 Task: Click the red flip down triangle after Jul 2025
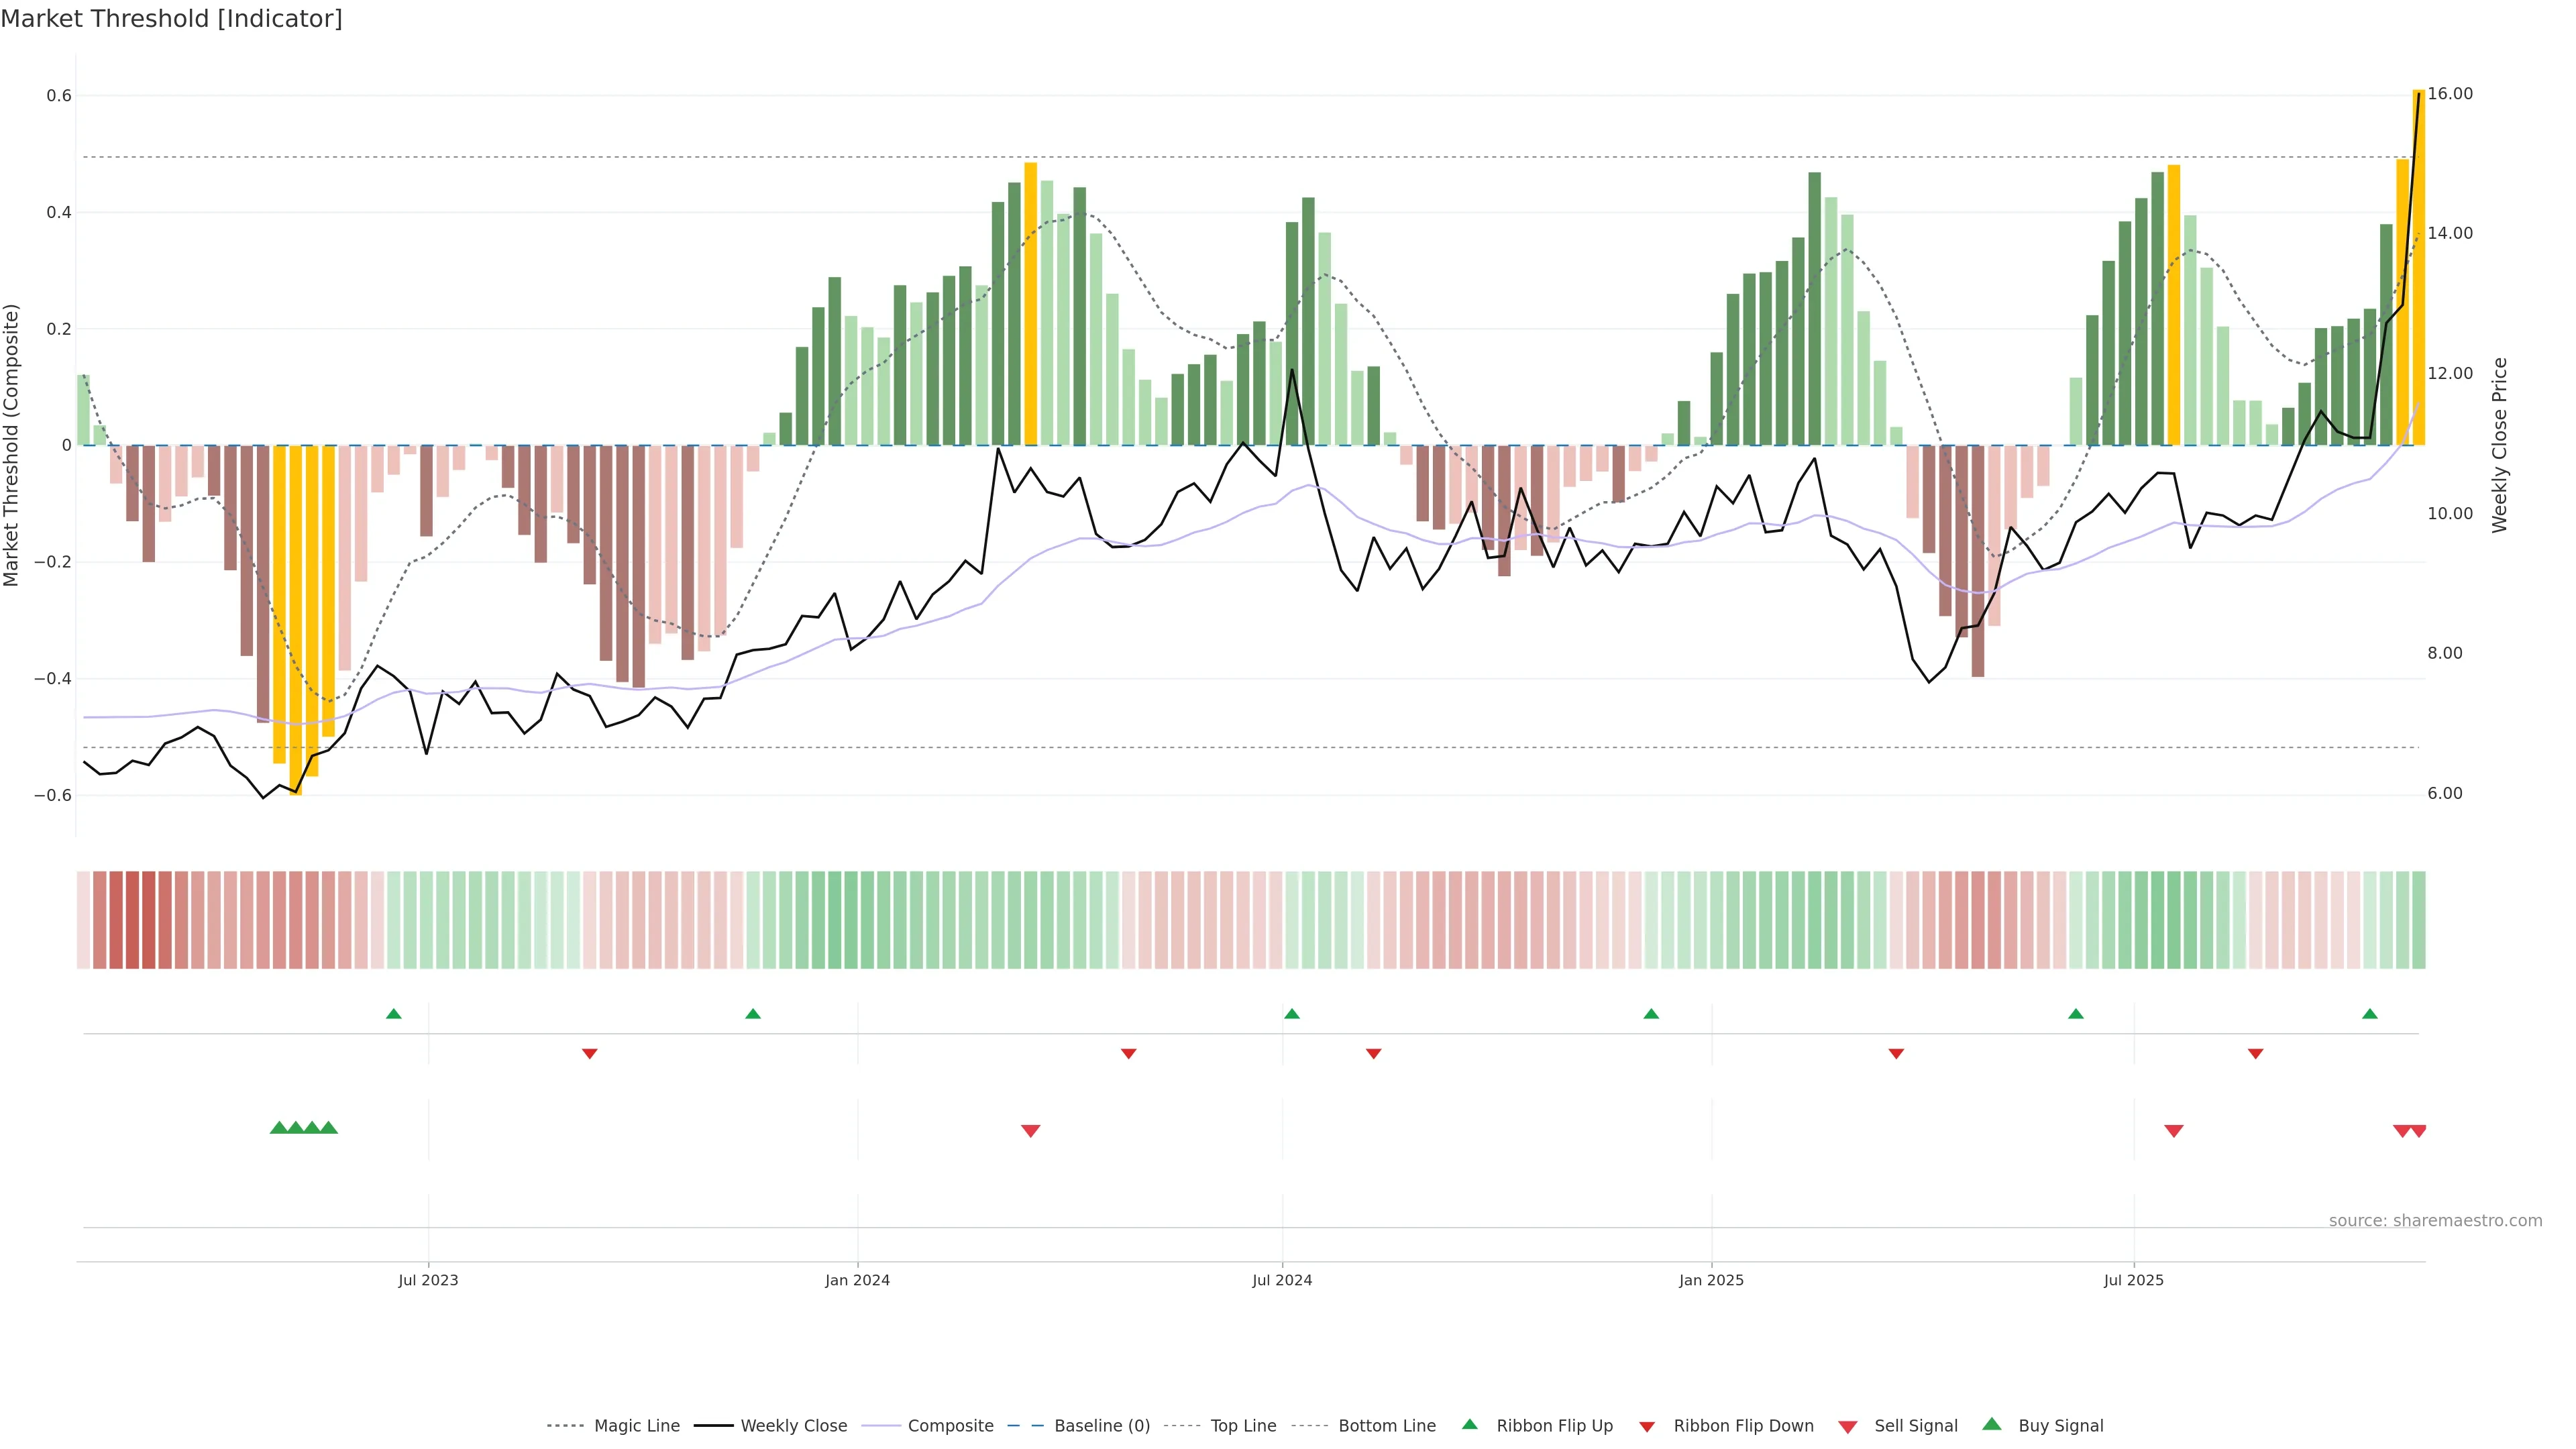pyautogui.click(x=2255, y=1054)
